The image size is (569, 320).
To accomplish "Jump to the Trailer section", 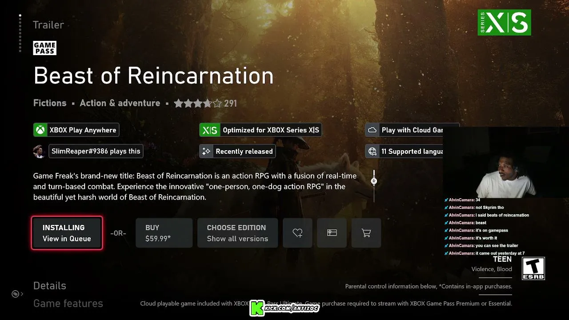I will coord(48,25).
